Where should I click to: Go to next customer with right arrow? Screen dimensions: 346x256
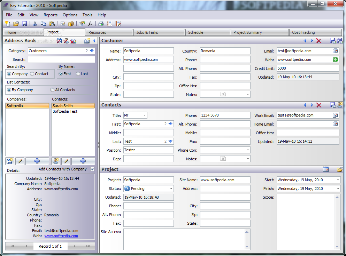(312, 41)
